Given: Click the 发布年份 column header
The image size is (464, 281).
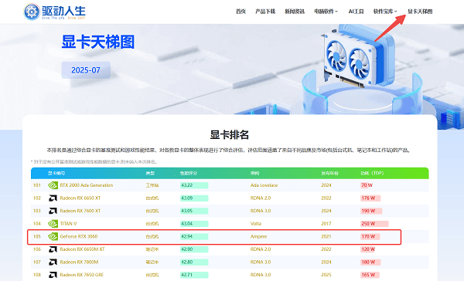Looking at the screenshot, I should click(329, 173).
